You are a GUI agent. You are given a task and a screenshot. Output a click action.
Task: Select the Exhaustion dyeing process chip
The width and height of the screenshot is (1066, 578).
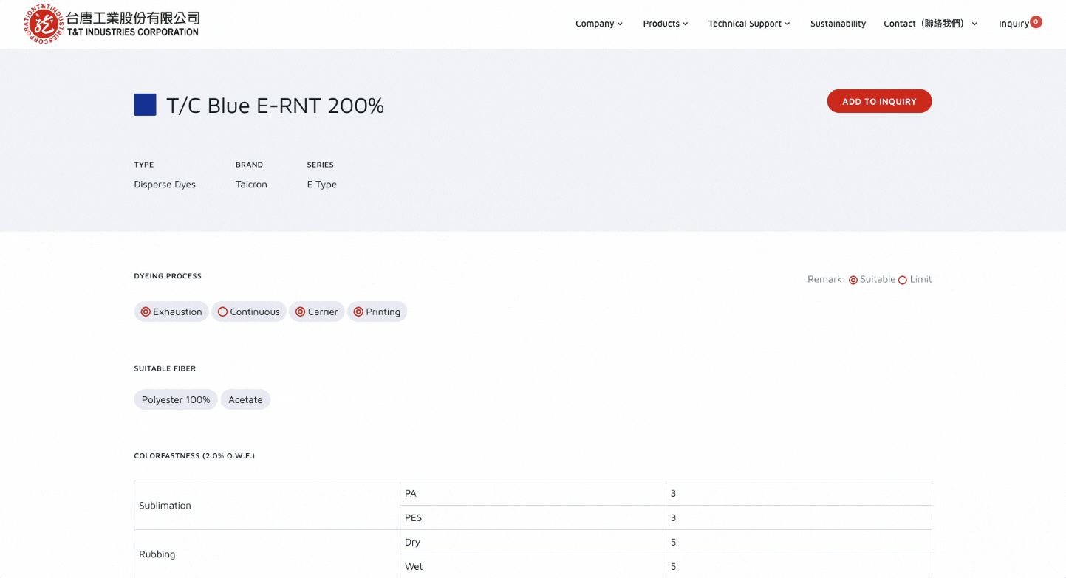coord(171,312)
